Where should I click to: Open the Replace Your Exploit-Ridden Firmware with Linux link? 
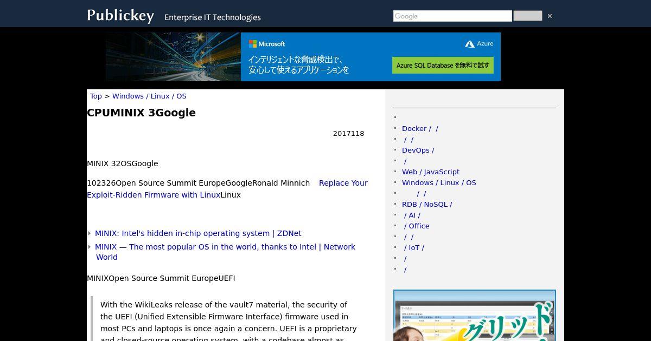(x=227, y=189)
